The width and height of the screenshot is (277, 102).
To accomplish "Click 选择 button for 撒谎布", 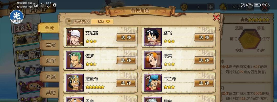I will coord(126,83).
